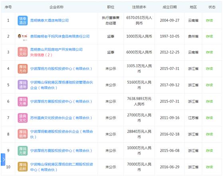
Task: Select the 2016-02-18 date cell
Action: 169,134
